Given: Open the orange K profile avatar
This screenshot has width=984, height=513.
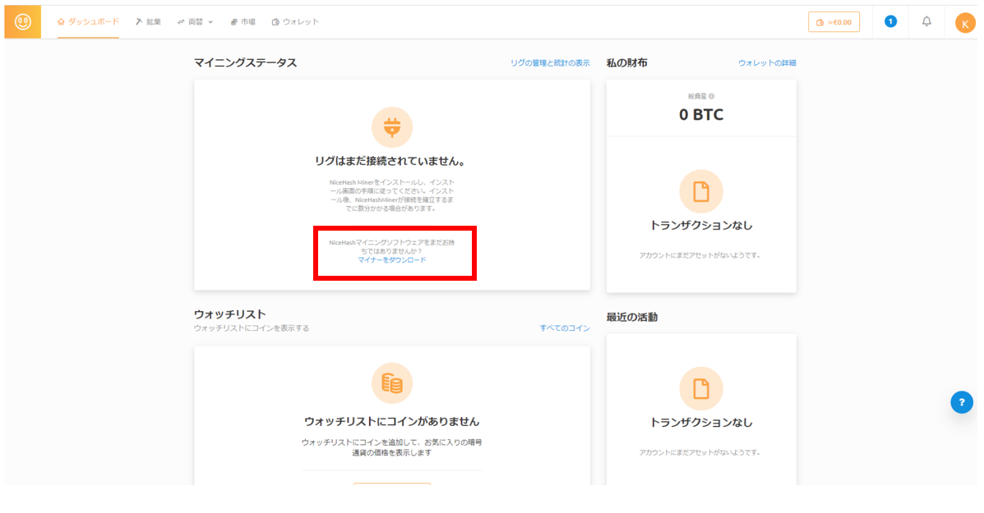Looking at the screenshot, I should pyautogui.click(x=964, y=23).
